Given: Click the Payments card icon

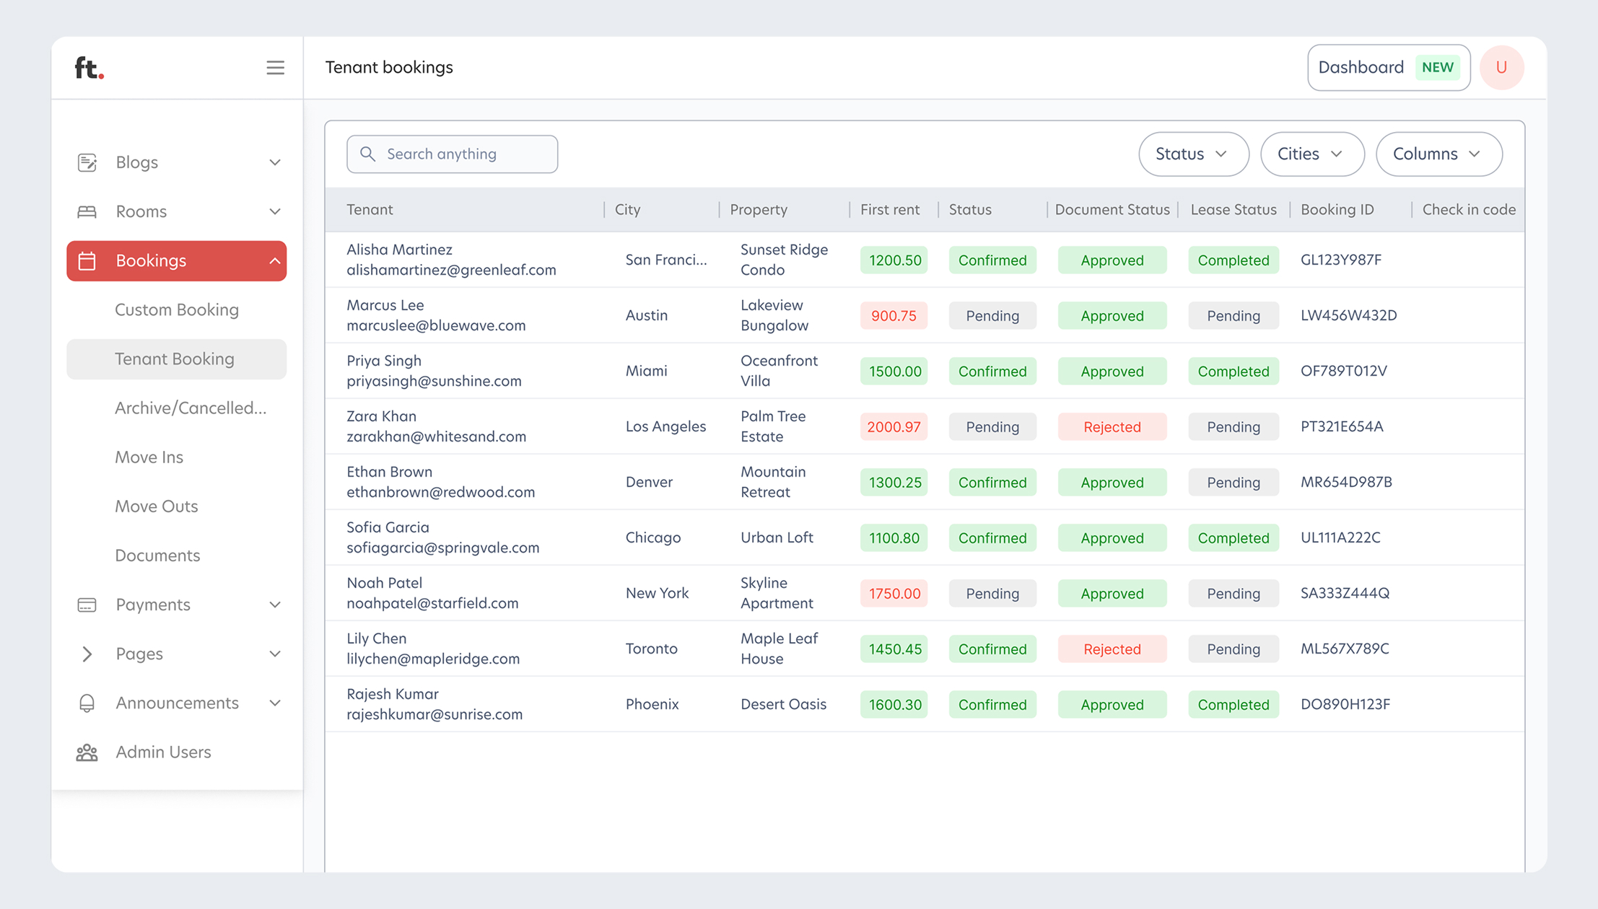Looking at the screenshot, I should (x=87, y=605).
